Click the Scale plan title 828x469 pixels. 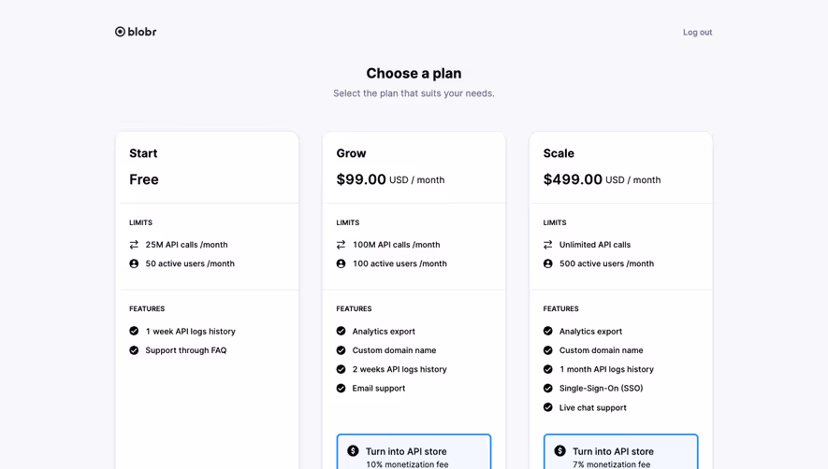[559, 153]
